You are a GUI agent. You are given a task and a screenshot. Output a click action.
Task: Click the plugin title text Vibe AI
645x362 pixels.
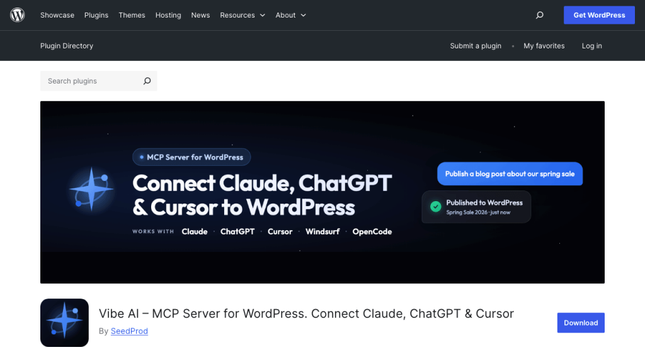[x=307, y=314]
